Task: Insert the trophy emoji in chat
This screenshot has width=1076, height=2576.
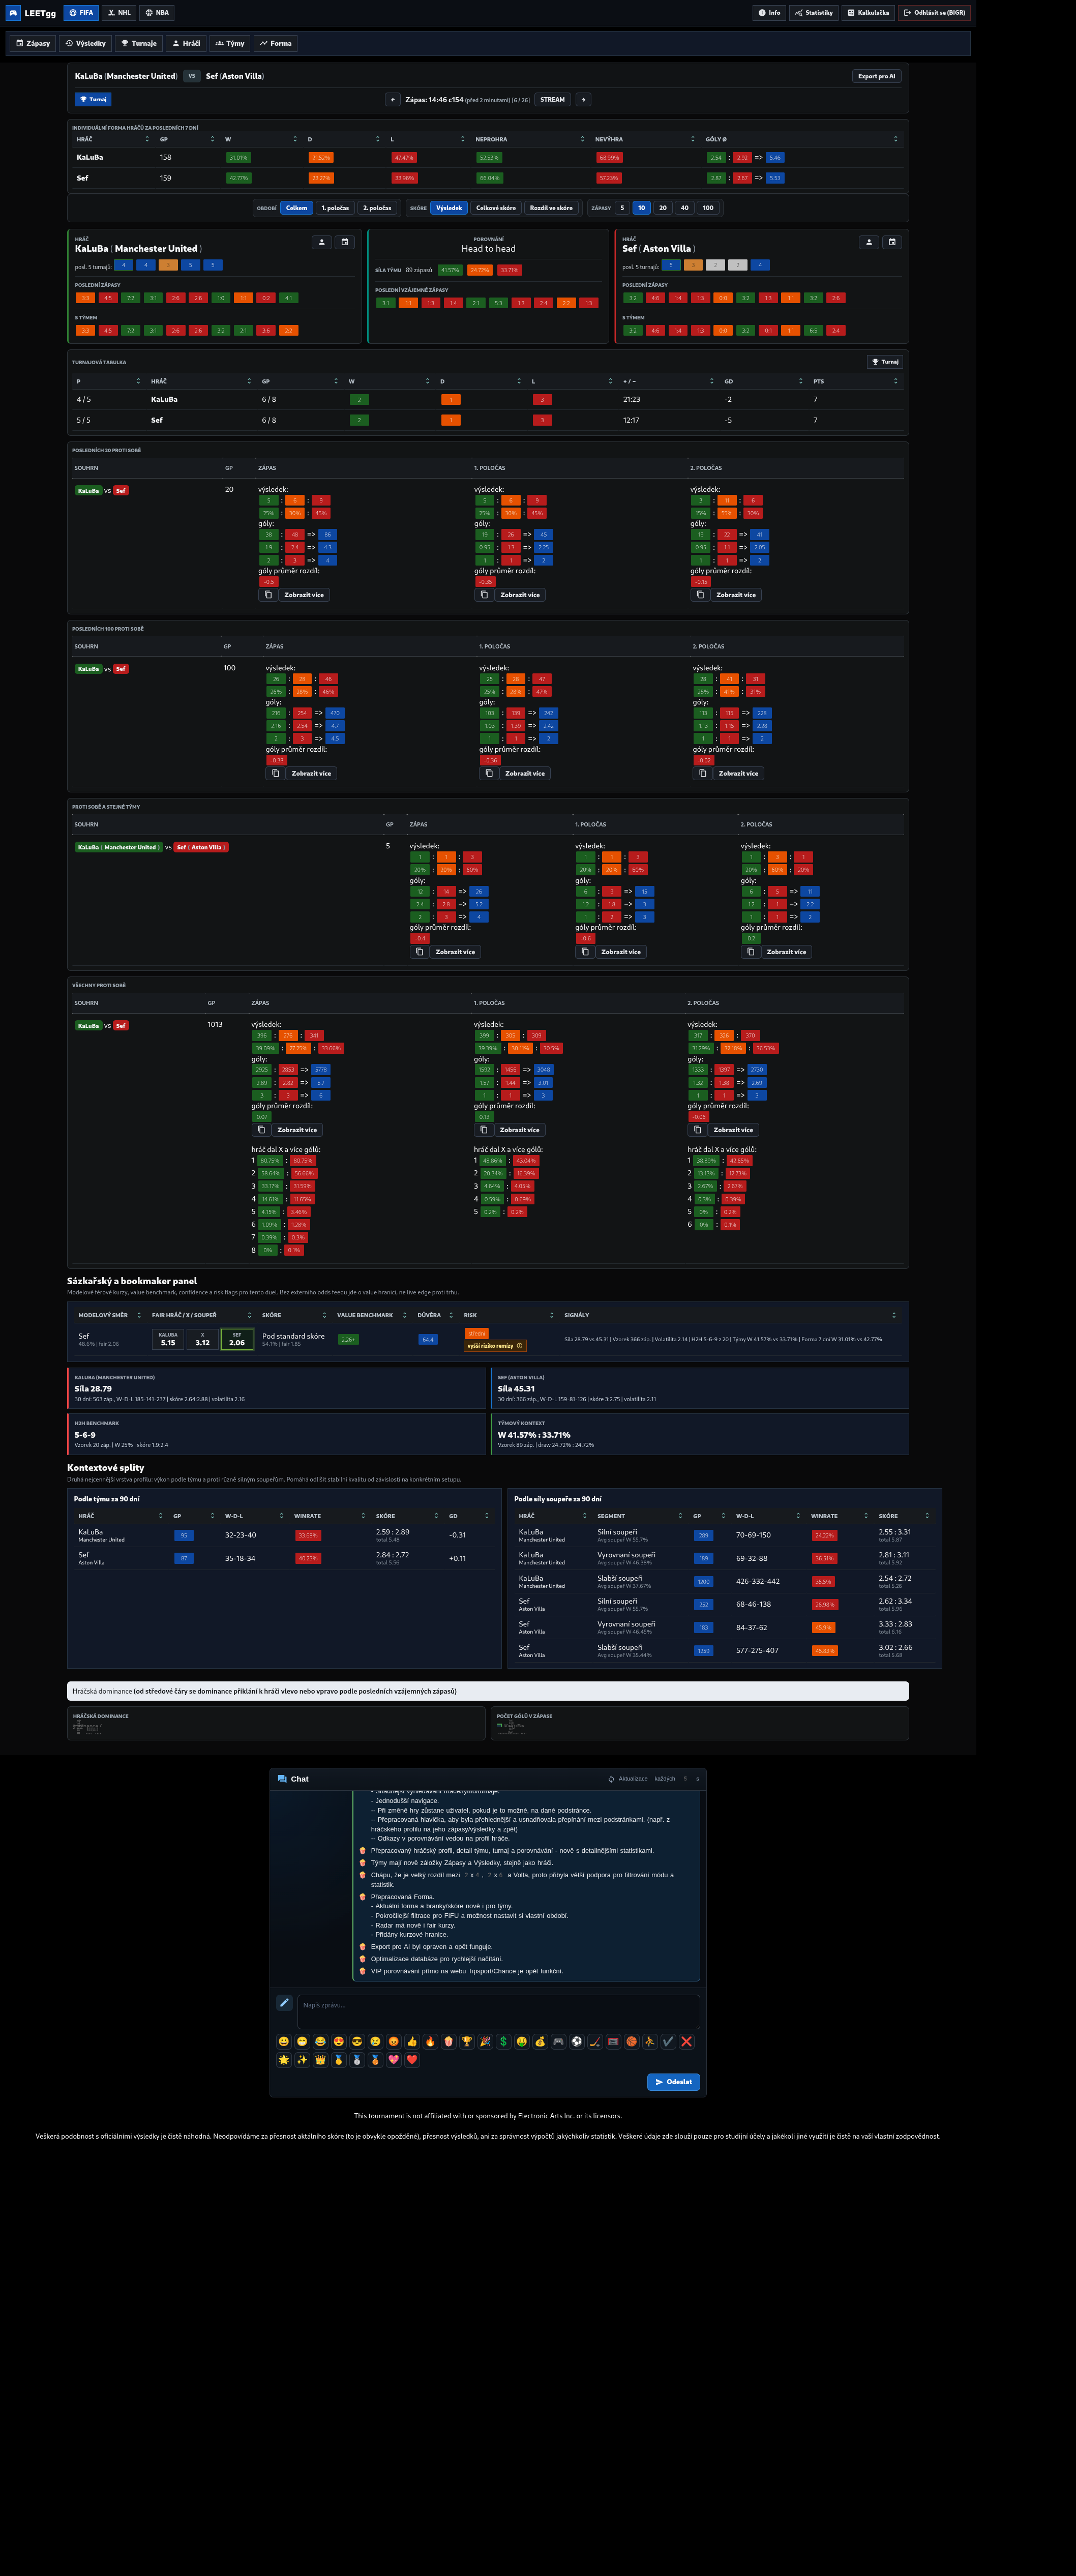Action: coord(466,2042)
